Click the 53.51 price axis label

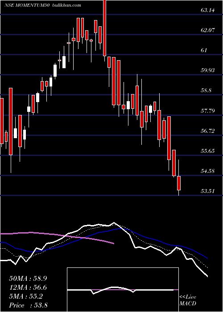pos(208,191)
